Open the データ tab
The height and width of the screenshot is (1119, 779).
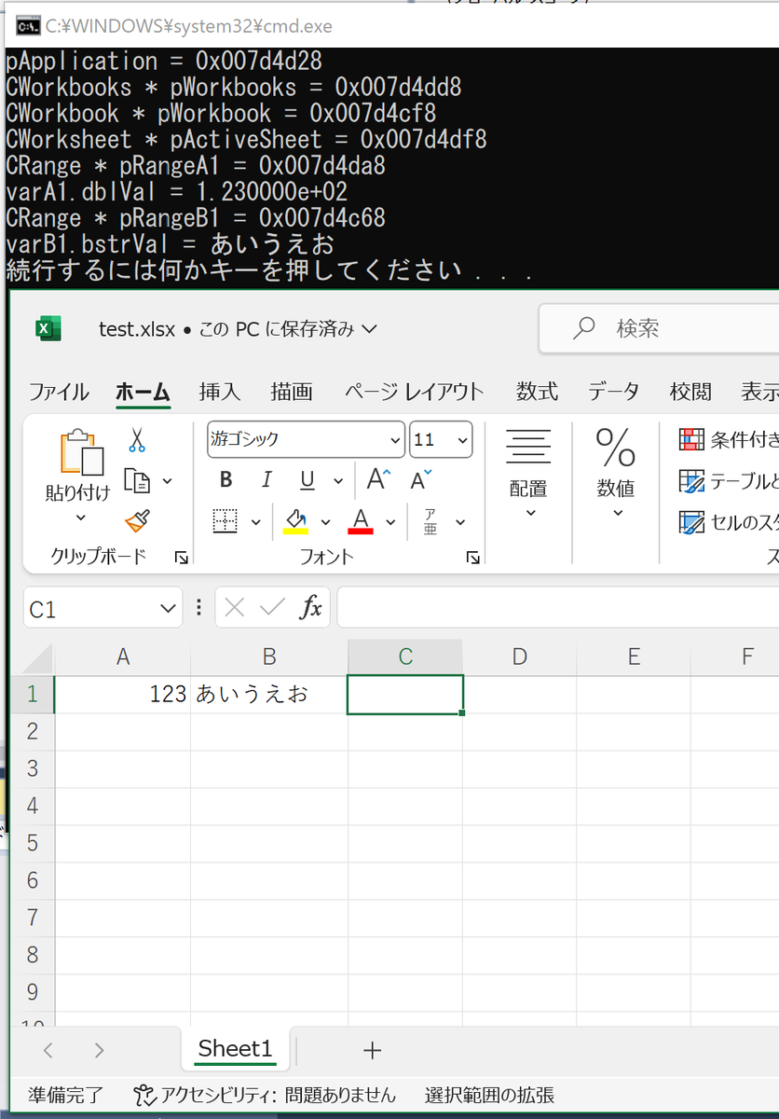pos(614,392)
